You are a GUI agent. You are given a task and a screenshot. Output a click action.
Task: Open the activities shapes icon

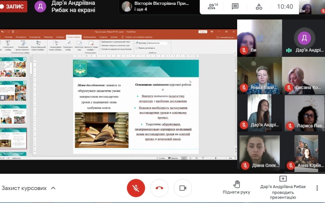click(x=259, y=7)
